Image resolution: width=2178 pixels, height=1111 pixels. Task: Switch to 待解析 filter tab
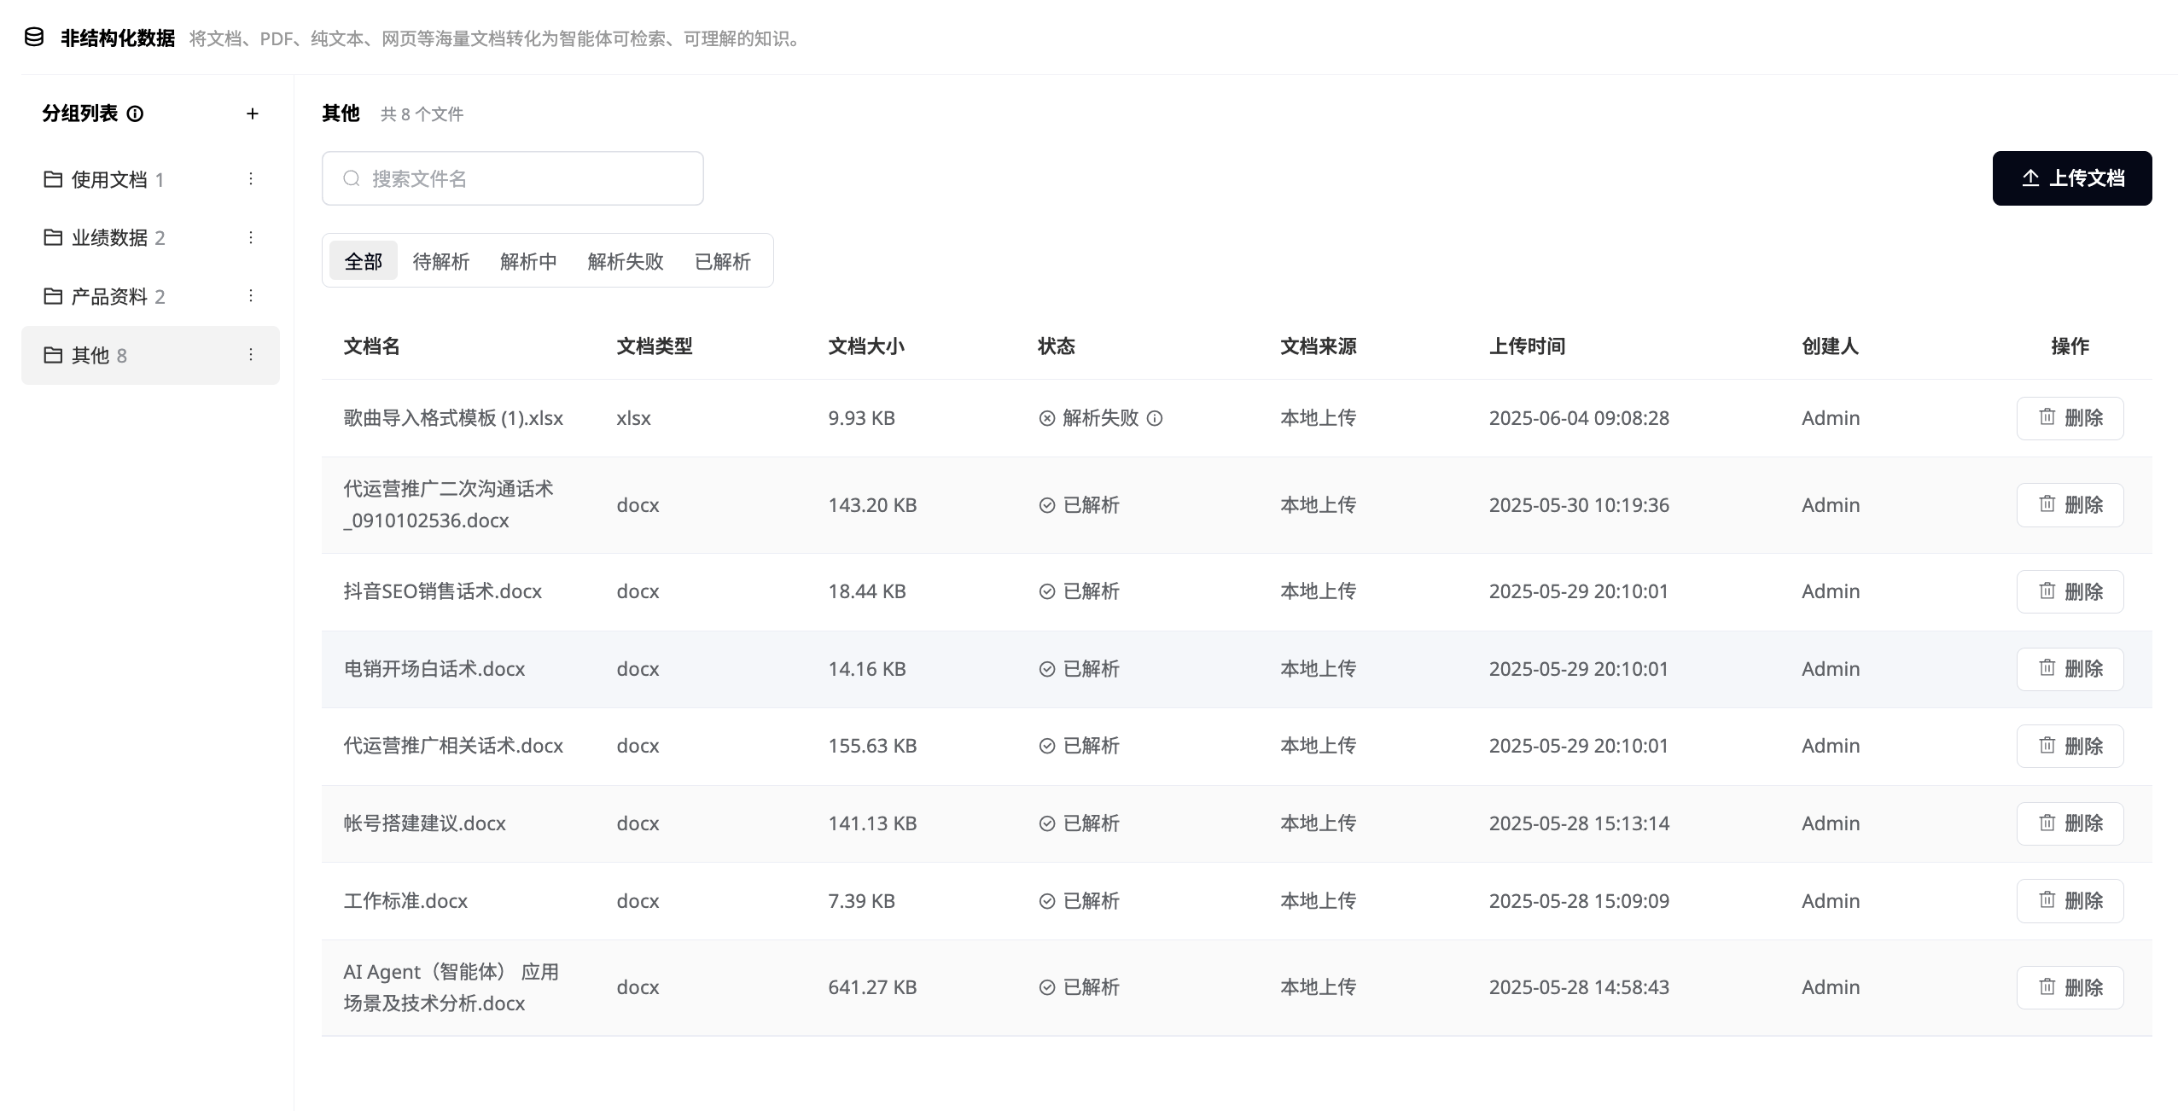pos(440,261)
